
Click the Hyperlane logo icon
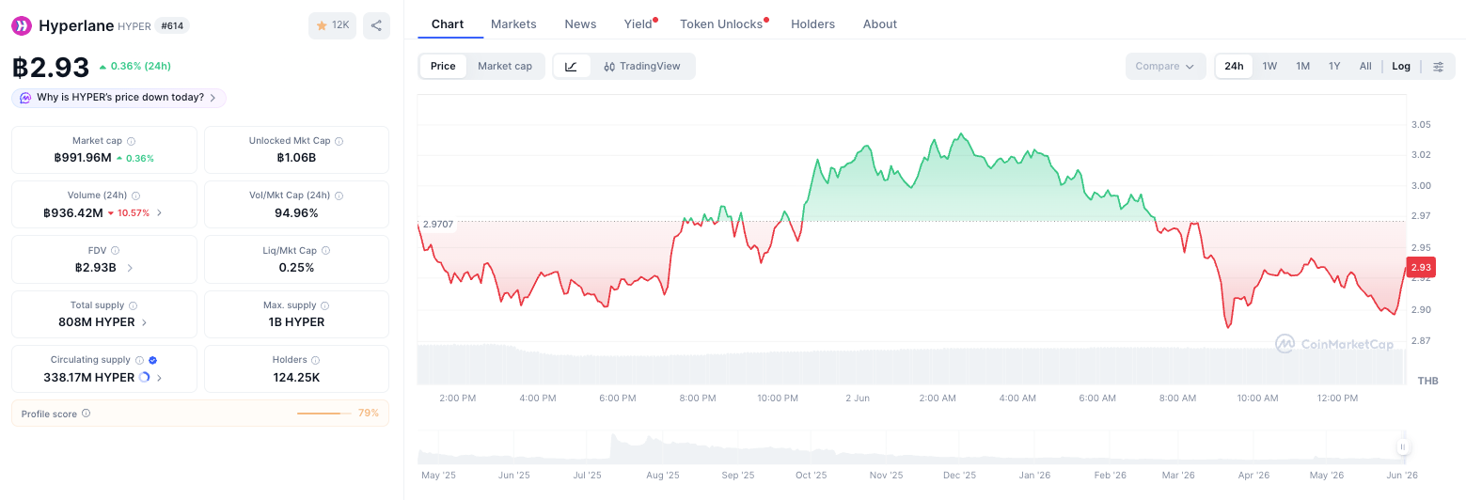(21, 25)
